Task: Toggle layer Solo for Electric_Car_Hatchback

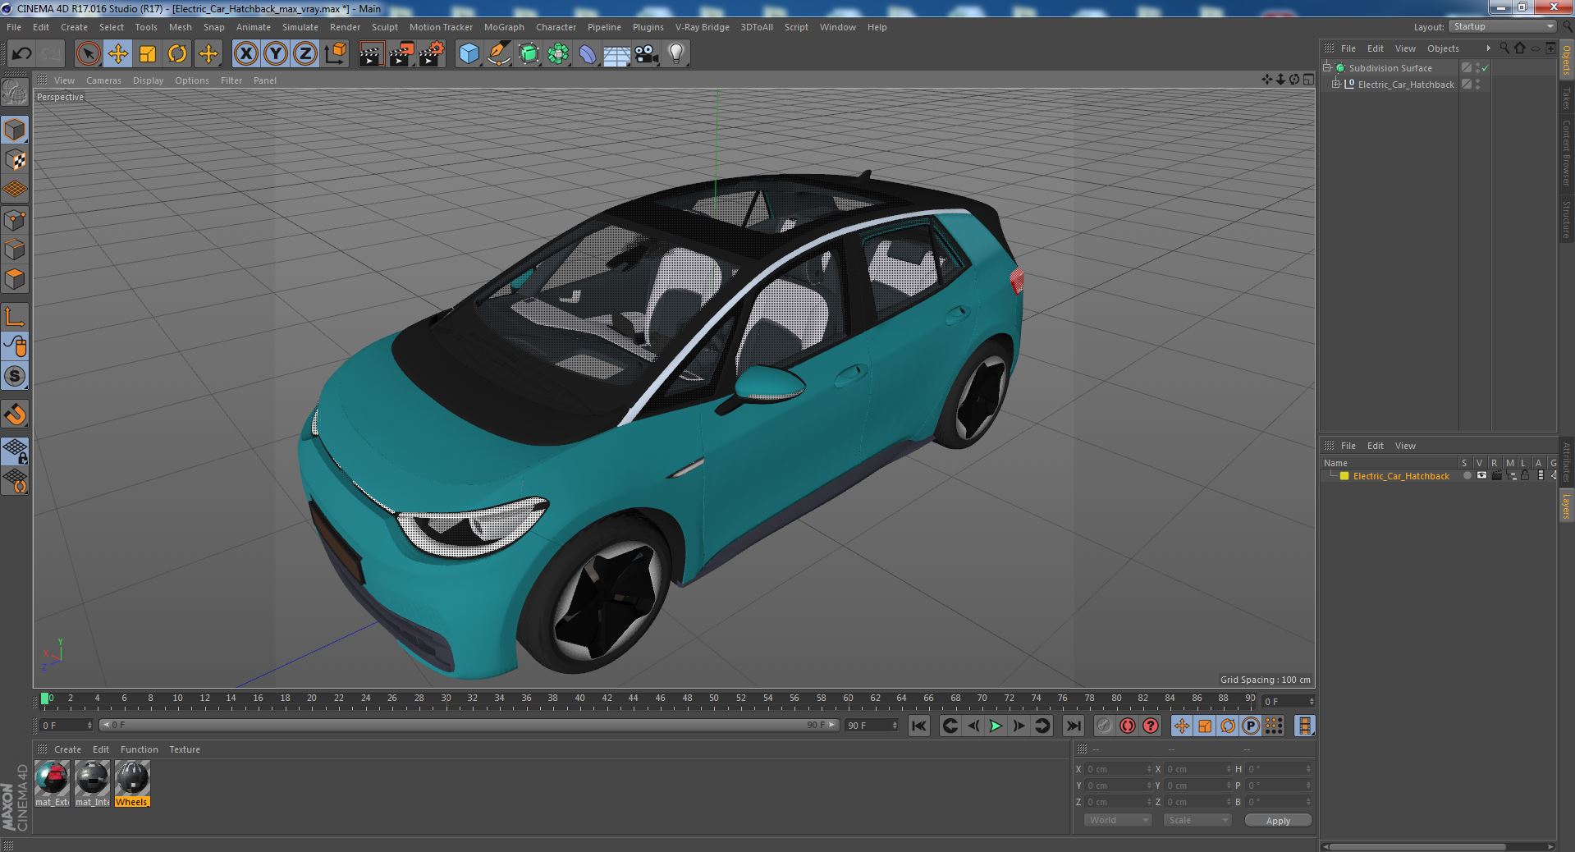Action: (1467, 476)
